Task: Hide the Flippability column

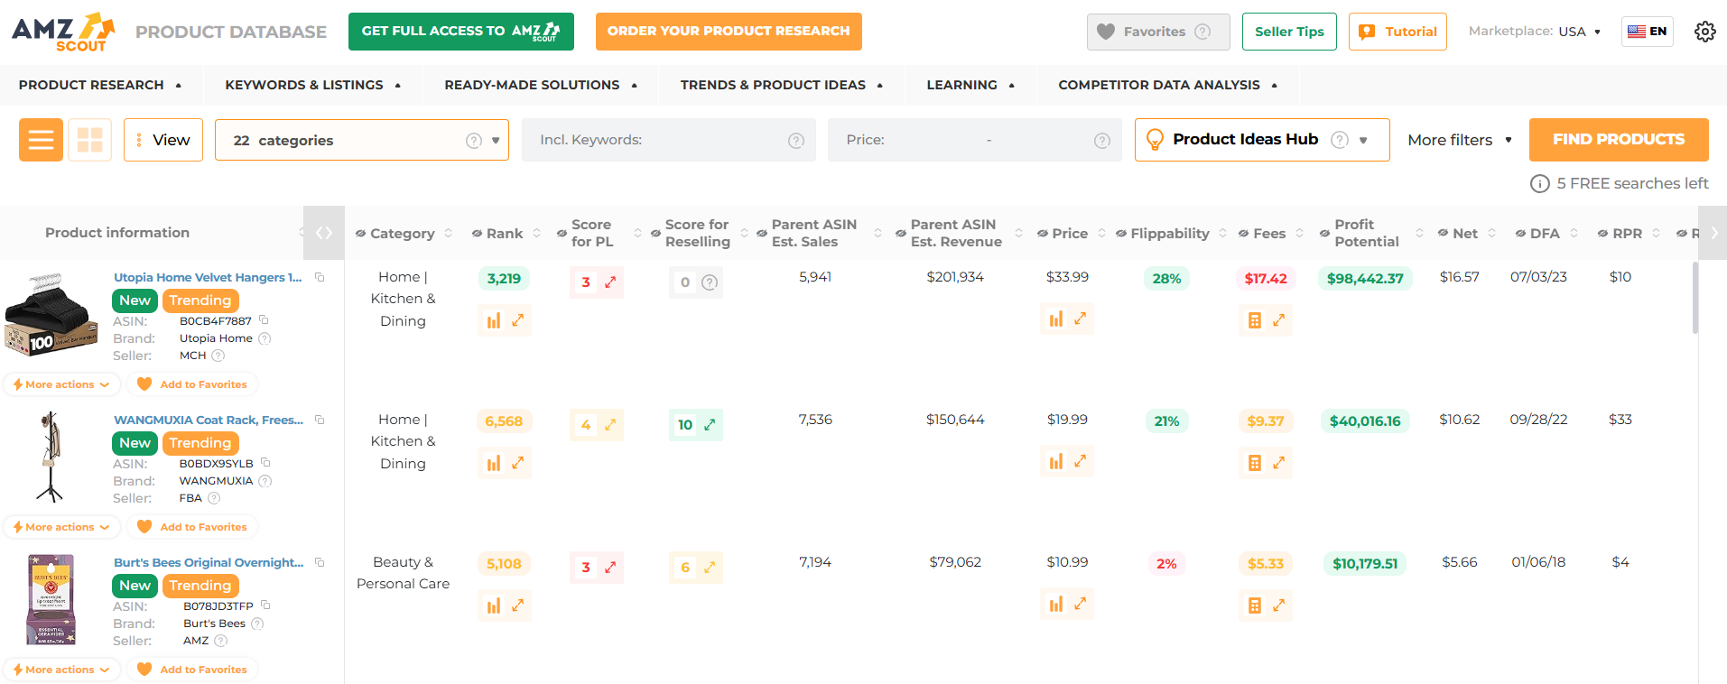Action: click(1121, 234)
